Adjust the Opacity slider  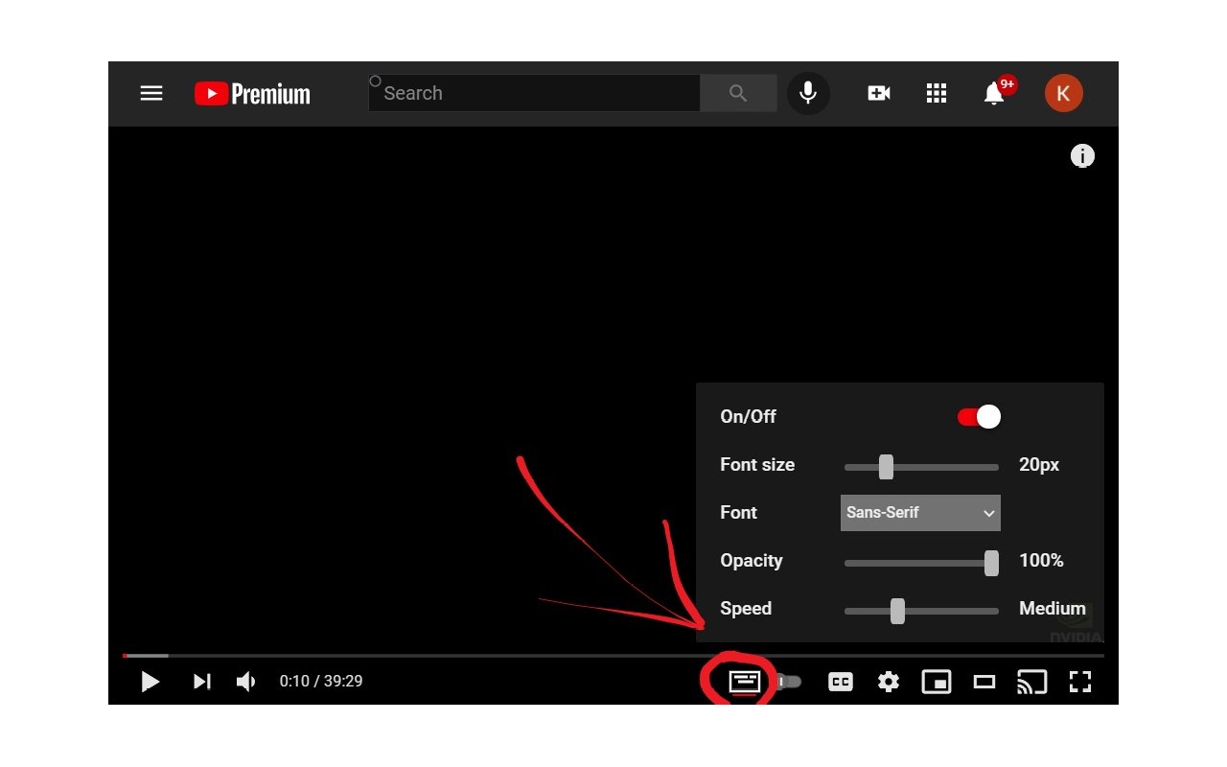921,563
